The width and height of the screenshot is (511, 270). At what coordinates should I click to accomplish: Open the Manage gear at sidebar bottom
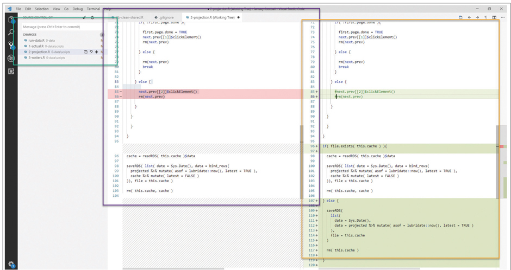tap(11, 264)
